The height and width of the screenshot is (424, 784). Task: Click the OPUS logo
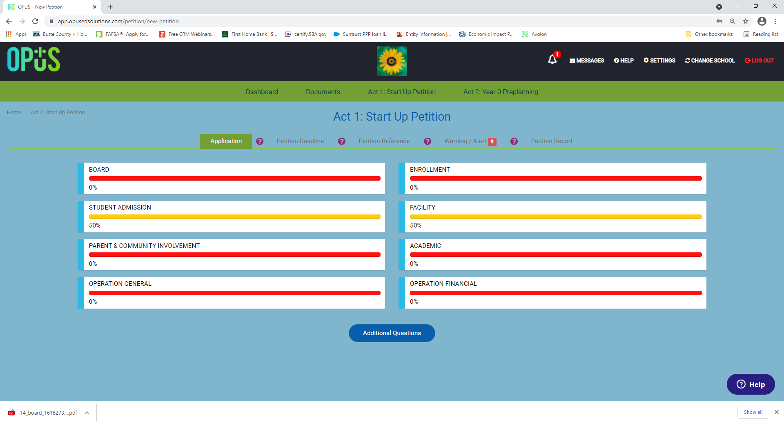33,60
